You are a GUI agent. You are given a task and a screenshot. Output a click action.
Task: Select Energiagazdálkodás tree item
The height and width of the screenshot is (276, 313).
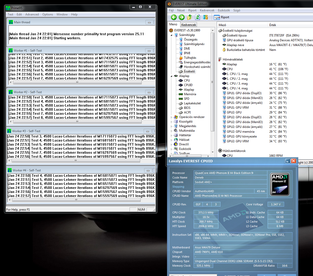pos(197,62)
